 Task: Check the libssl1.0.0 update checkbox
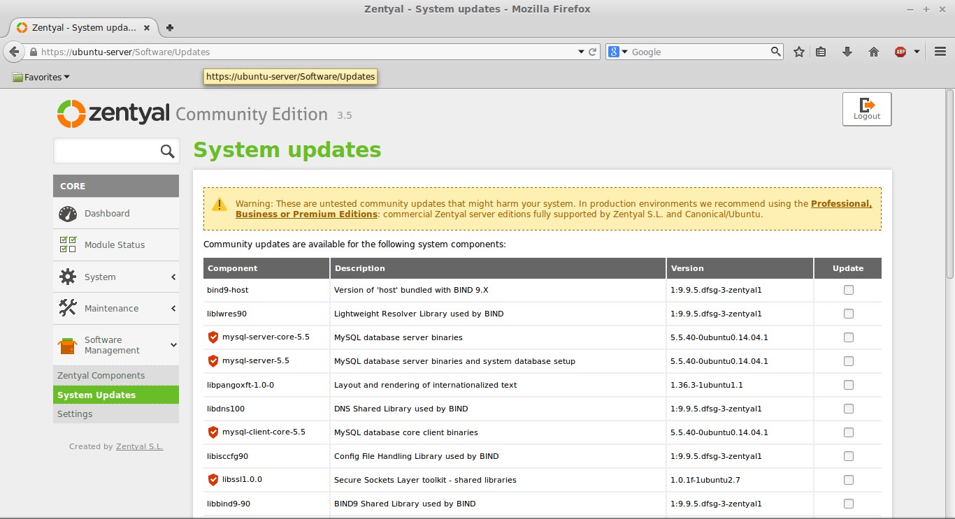[848, 480]
